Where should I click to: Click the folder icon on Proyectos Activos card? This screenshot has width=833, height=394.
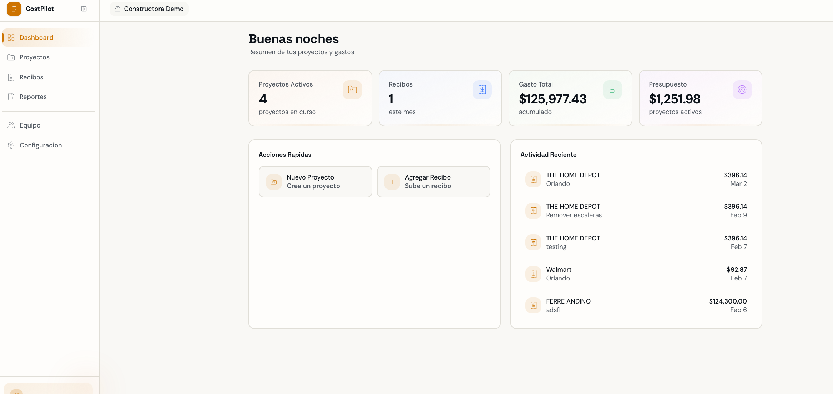[x=352, y=89]
